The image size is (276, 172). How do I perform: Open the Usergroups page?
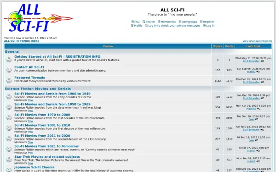[189, 22]
